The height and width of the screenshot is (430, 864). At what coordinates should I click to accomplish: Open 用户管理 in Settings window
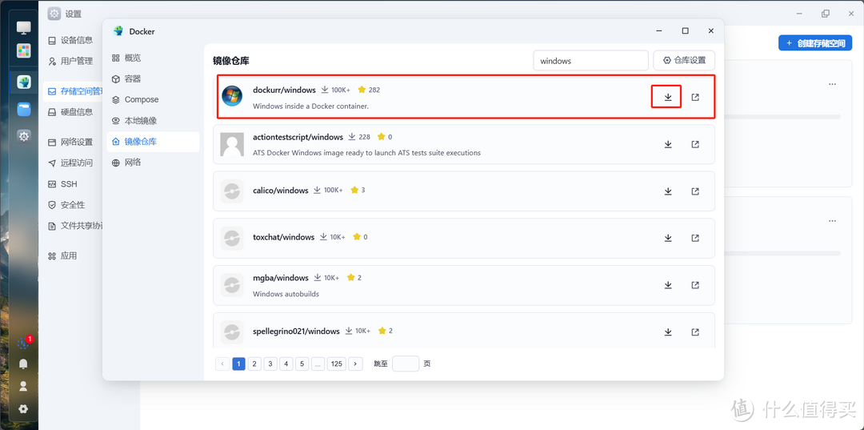pyautogui.click(x=72, y=61)
